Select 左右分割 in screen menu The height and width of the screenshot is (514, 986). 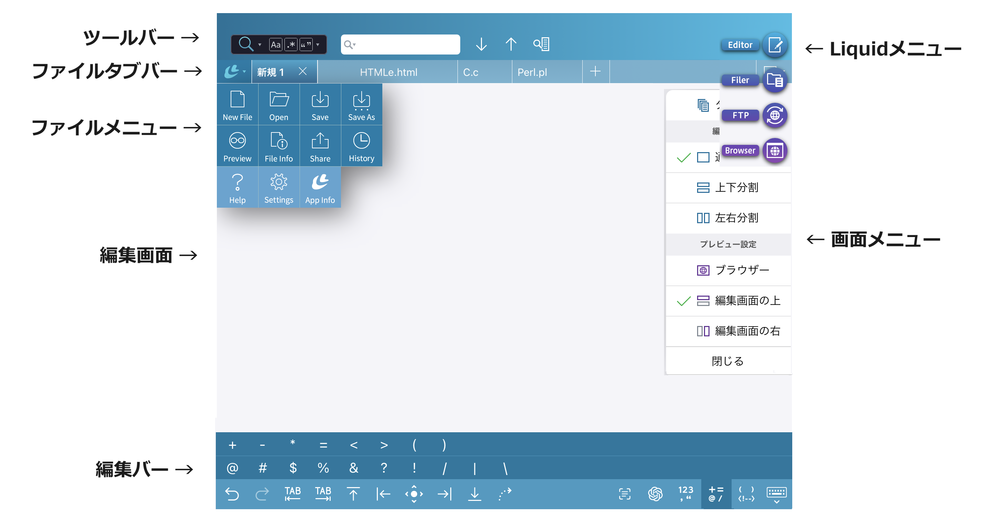click(736, 218)
